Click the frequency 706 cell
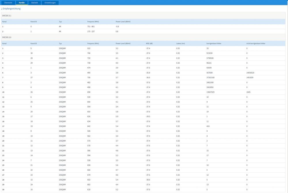The width and height of the screenshot is (288, 193). pyautogui.click(x=89, y=77)
